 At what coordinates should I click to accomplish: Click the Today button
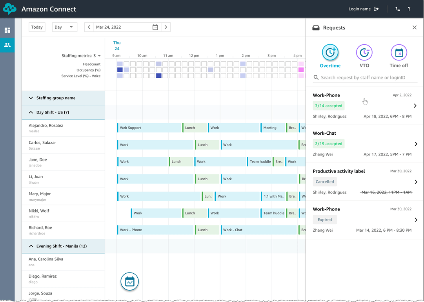pyautogui.click(x=37, y=27)
